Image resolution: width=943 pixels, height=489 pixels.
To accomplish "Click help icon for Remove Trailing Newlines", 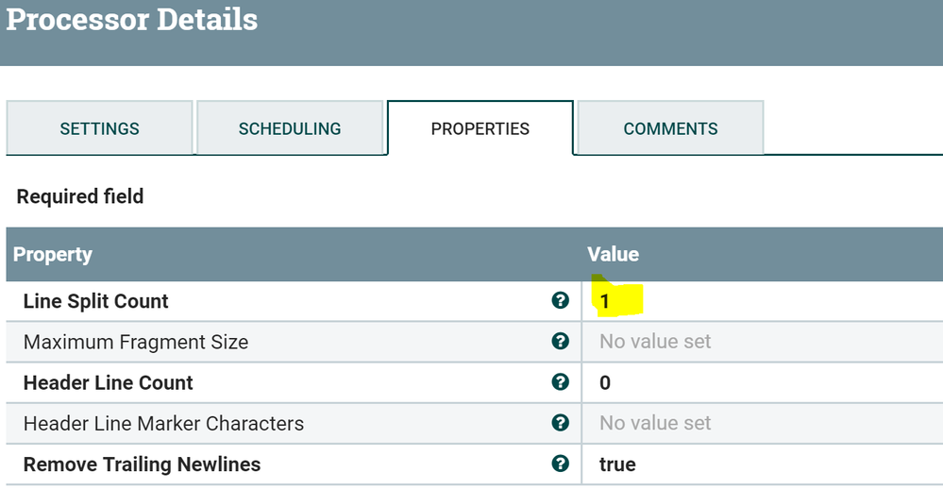I will coord(561,464).
